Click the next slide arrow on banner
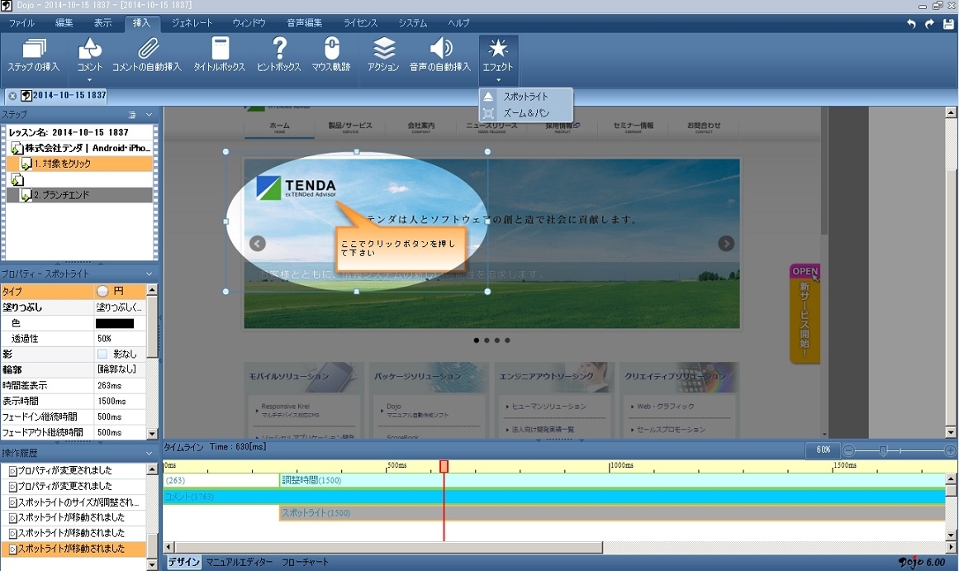Screen dimensions: 959x571 (x=726, y=244)
